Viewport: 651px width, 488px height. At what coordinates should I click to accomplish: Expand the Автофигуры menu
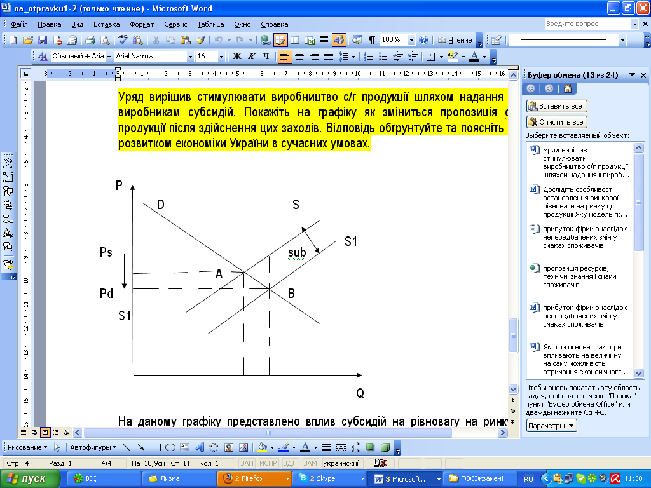coord(93,447)
